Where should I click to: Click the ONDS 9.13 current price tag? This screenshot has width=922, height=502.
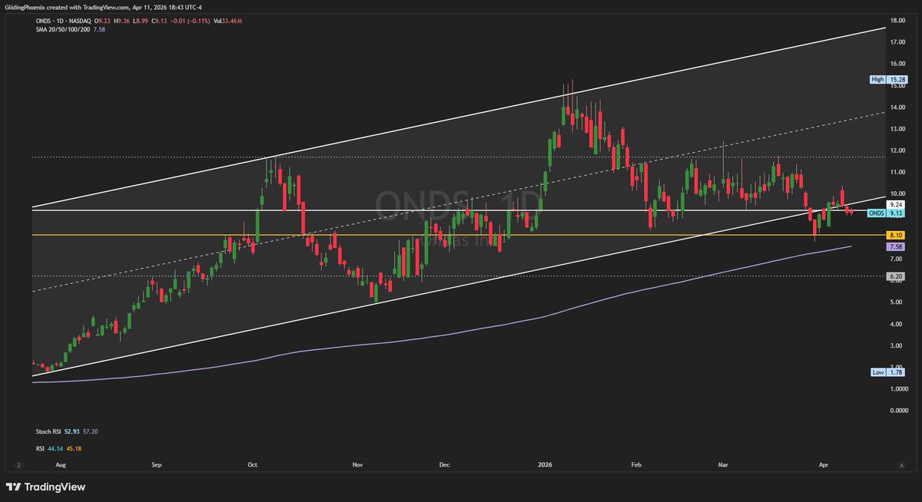(x=886, y=213)
